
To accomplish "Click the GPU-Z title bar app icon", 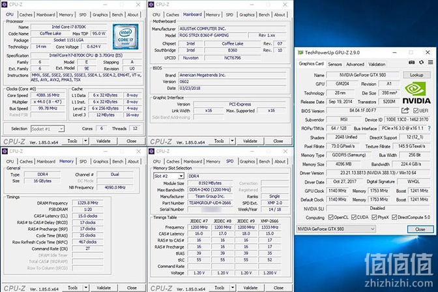I will [300, 53].
